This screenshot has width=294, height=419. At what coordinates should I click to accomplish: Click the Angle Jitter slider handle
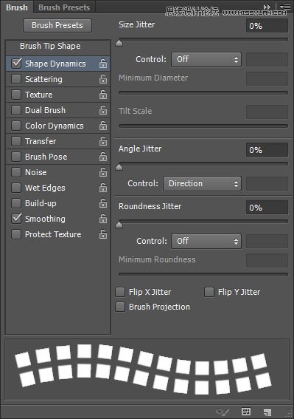pos(119,168)
